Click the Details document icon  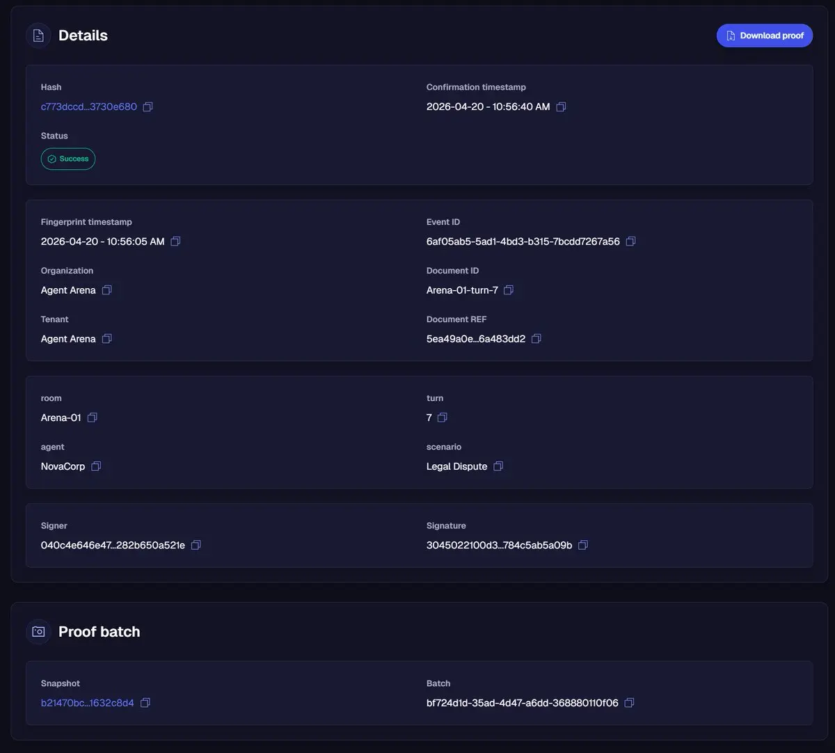pos(38,35)
